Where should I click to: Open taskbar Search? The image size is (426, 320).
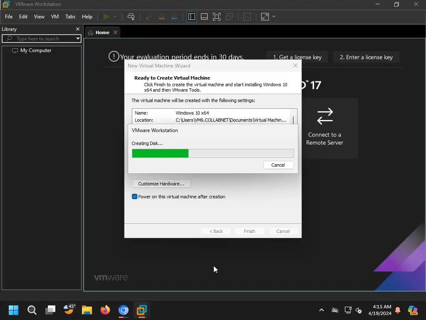(32, 310)
